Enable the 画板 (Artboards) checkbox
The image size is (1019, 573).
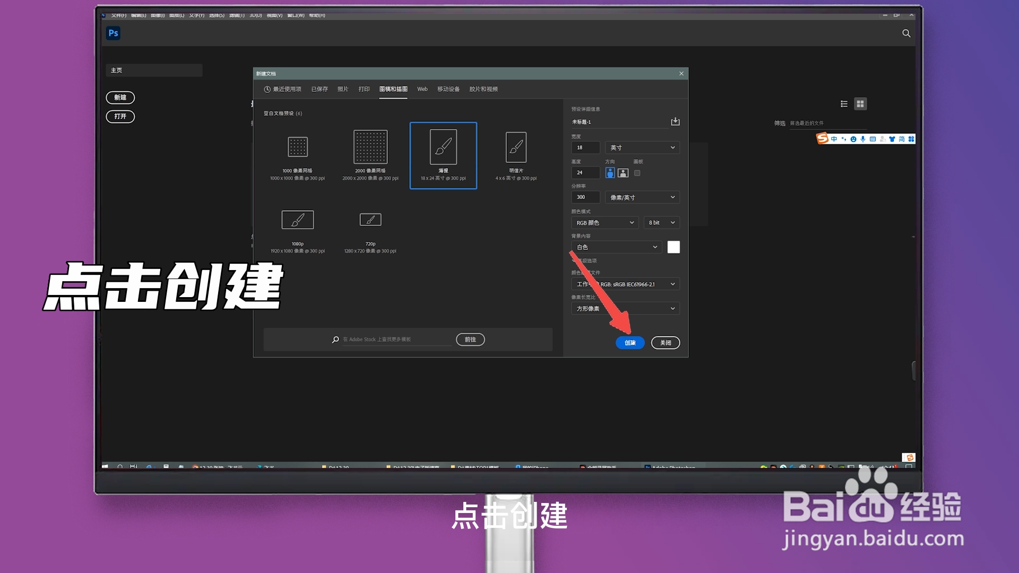(x=637, y=172)
